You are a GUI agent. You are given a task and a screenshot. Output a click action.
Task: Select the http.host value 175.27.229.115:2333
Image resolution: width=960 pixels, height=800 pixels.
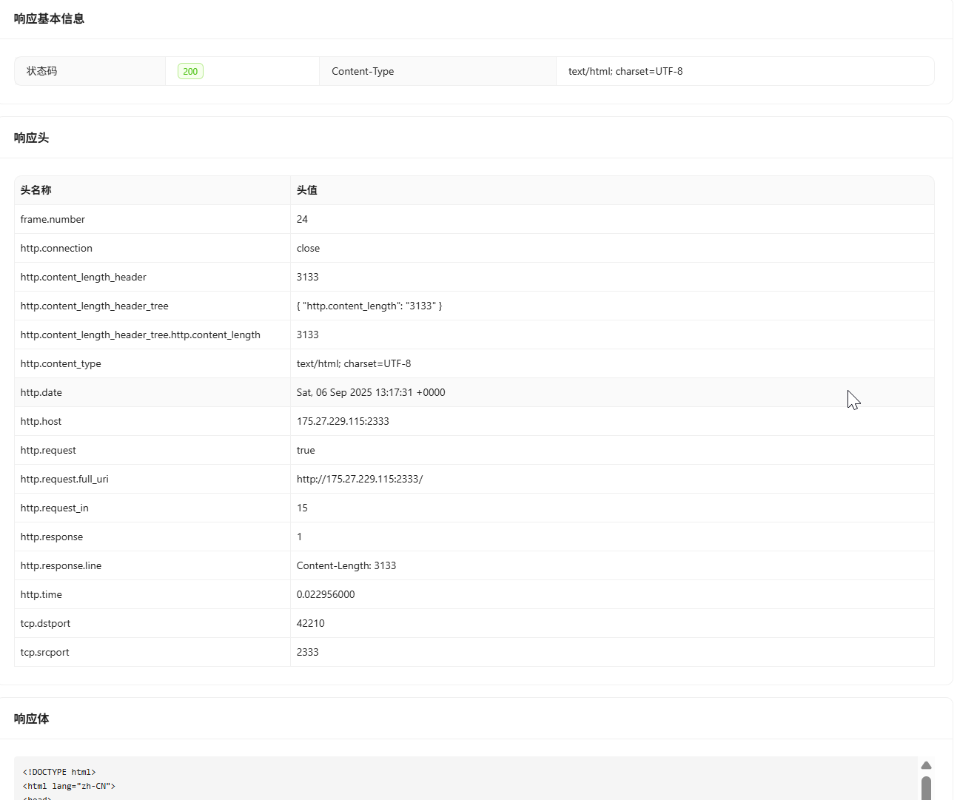click(x=343, y=421)
